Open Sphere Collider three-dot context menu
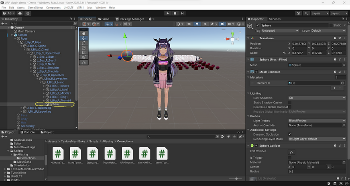 tap(344, 146)
